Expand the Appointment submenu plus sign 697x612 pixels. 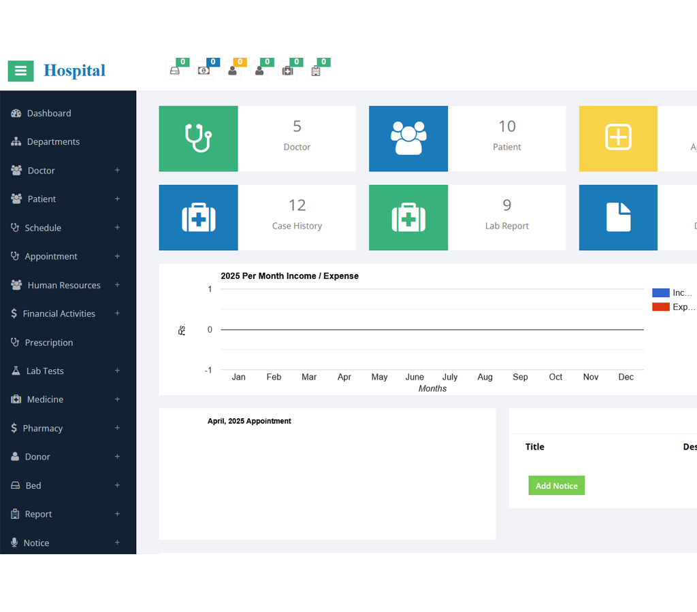tap(117, 256)
